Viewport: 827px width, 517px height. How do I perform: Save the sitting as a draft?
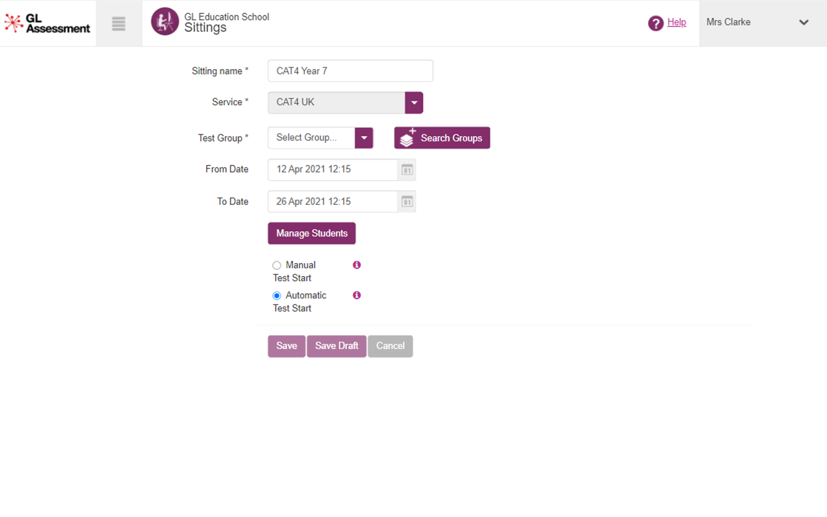[x=337, y=346]
